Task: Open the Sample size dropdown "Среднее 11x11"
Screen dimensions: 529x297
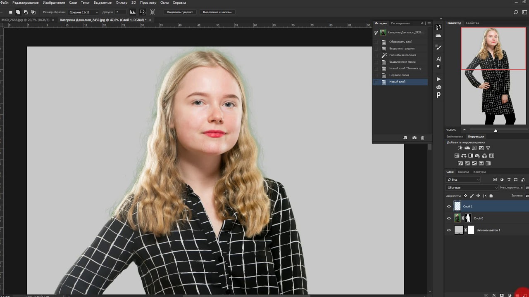Action: click(83, 12)
